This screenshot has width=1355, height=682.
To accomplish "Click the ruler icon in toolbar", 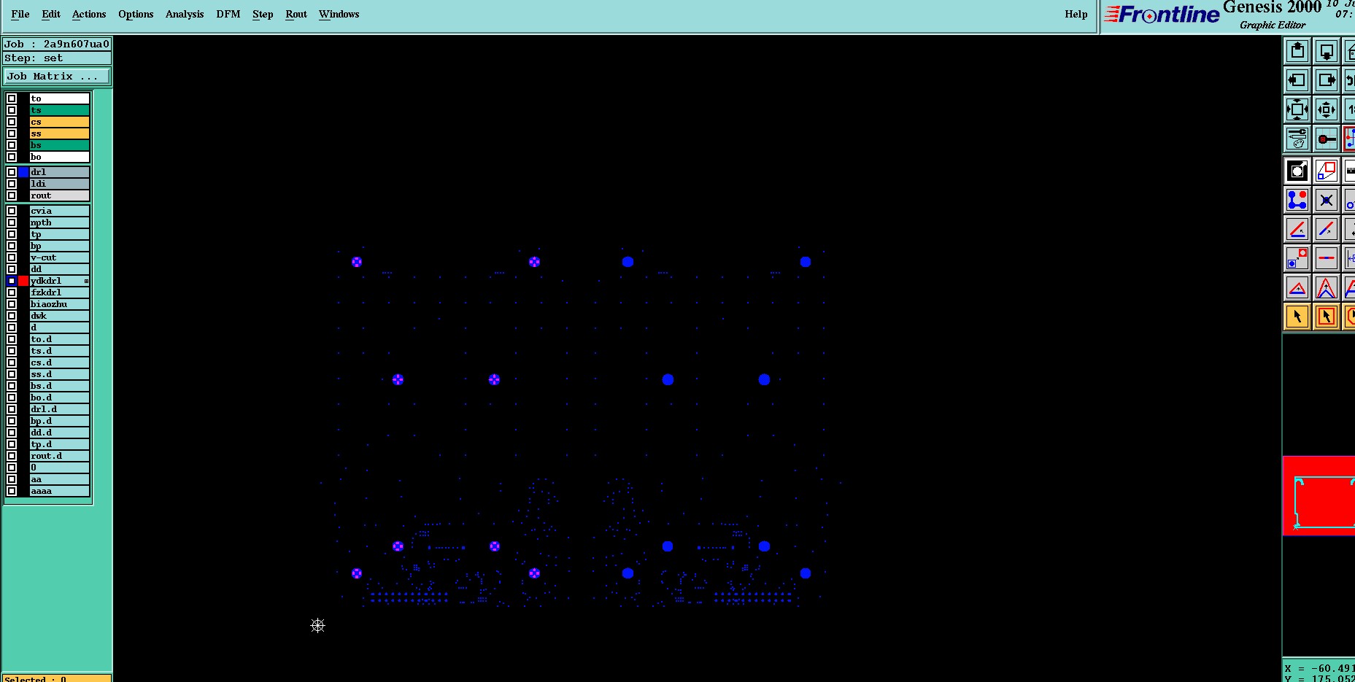I will [1349, 171].
